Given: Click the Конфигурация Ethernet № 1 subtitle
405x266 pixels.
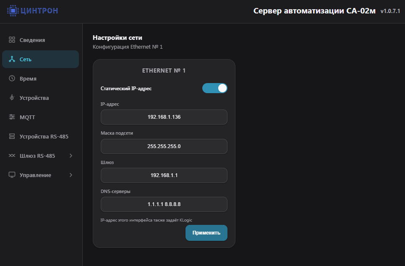Looking at the screenshot, I should pyautogui.click(x=128, y=47).
